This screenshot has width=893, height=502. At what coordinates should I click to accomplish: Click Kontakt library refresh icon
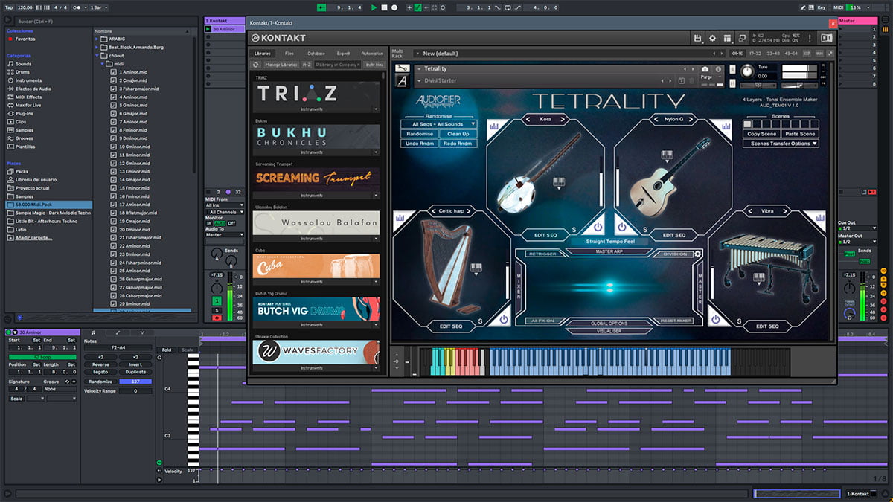pos(256,65)
